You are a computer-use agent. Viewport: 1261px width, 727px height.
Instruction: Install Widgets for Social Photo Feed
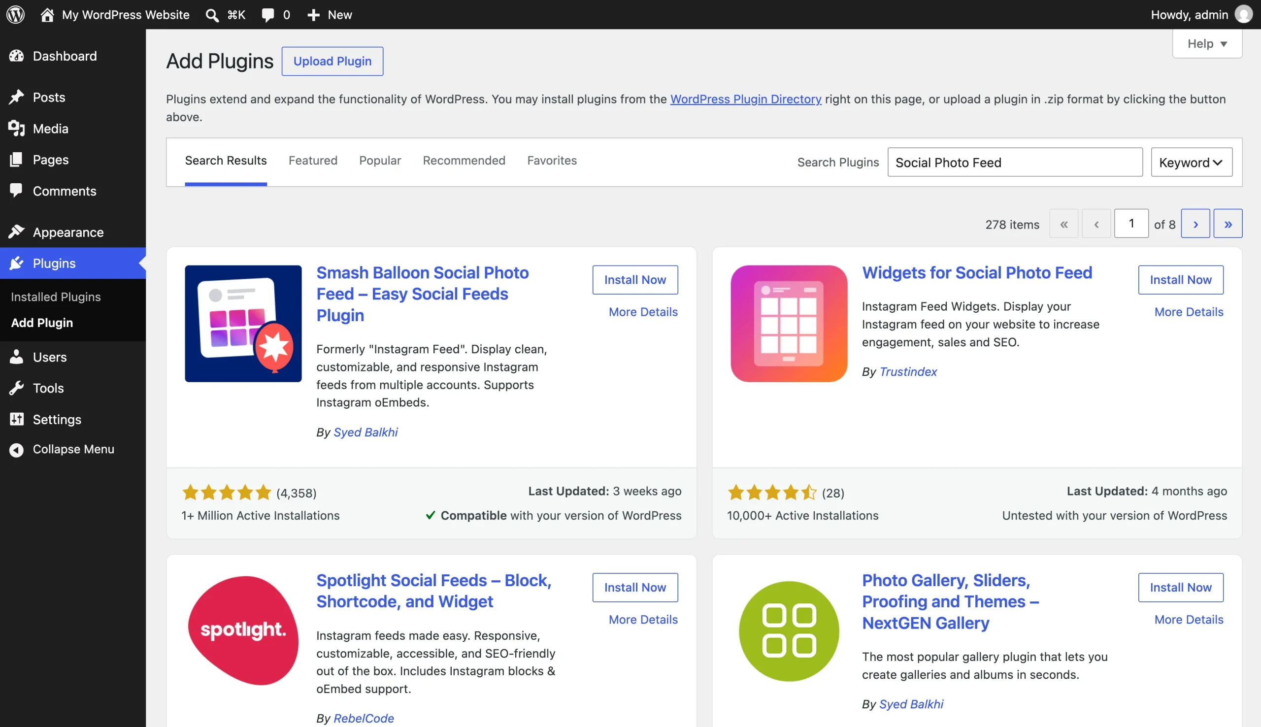(x=1181, y=280)
